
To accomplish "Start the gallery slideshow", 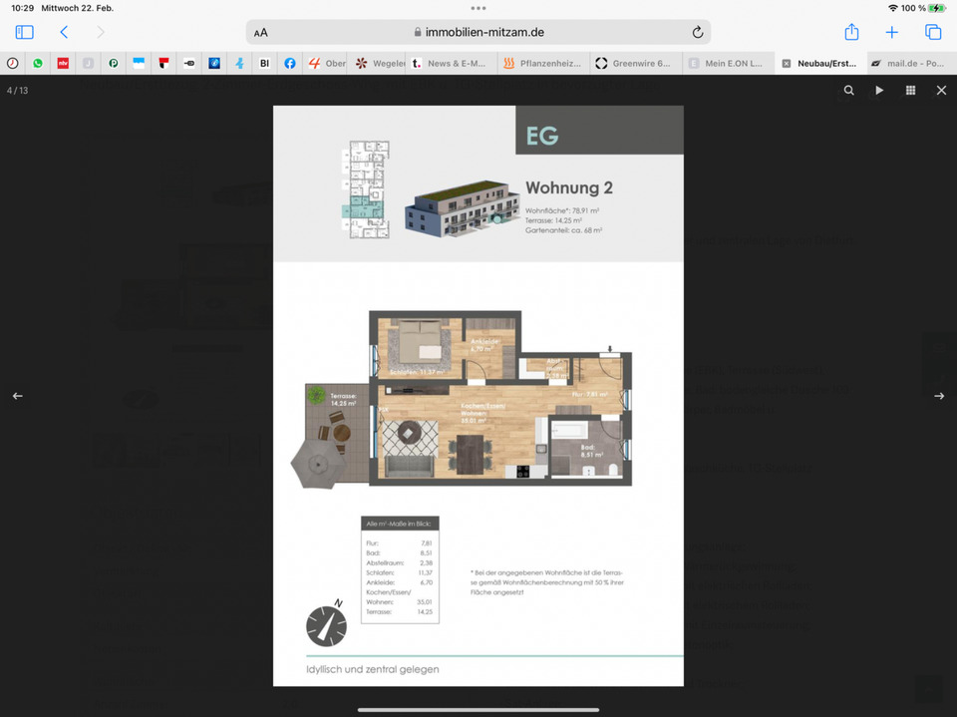I will (x=879, y=90).
